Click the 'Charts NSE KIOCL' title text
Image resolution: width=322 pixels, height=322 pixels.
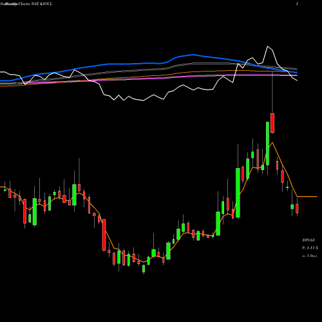point(35,4)
